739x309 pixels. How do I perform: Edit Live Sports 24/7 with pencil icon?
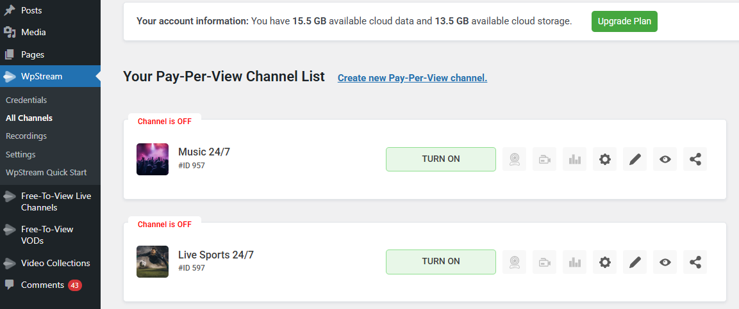pos(635,262)
